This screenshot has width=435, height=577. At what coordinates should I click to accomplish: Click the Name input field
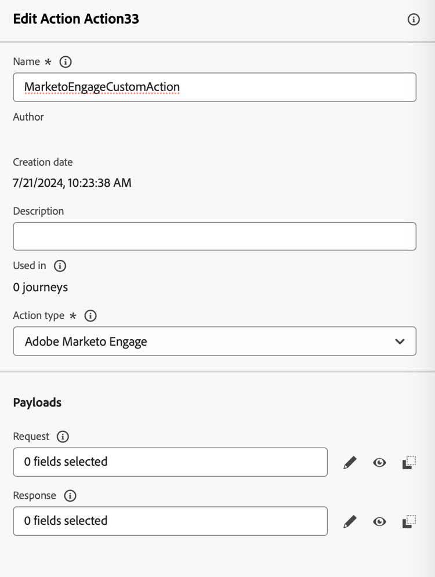[215, 87]
